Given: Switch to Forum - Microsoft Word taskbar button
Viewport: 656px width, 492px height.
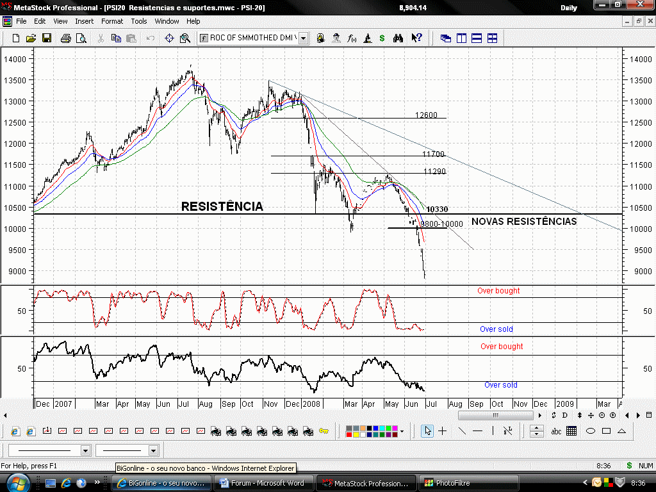Looking at the screenshot, I should 265,483.
